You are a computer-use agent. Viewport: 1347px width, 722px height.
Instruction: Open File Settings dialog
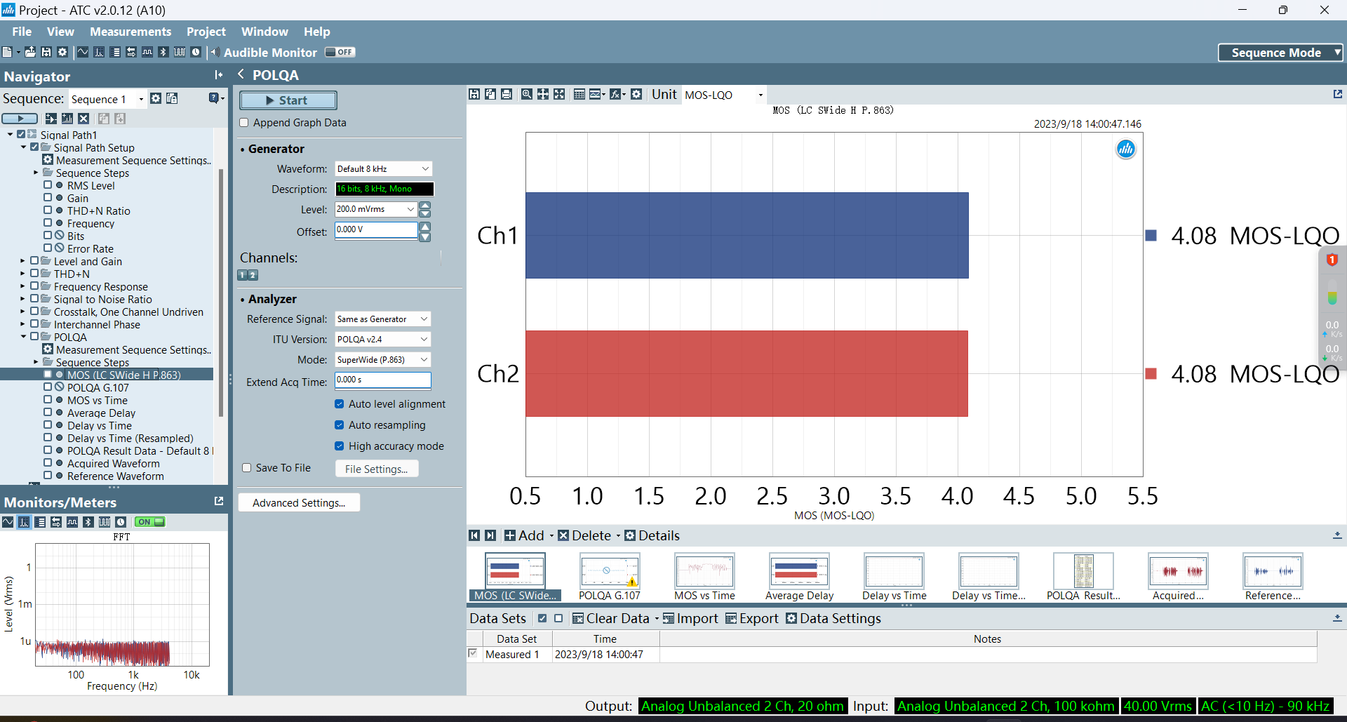click(x=377, y=469)
